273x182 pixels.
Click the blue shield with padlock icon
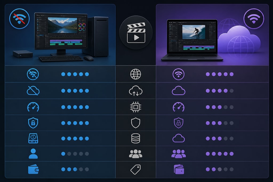33,123
